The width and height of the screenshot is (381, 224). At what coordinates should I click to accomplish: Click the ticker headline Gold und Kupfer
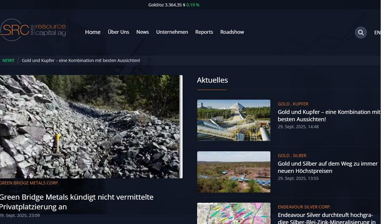(x=81, y=60)
